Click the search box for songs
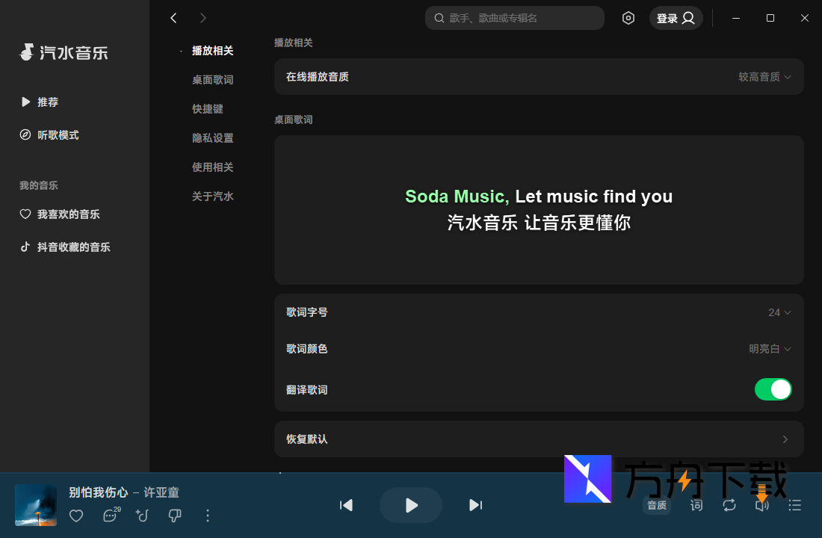Viewport: 822px width, 538px height. [x=514, y=17]
